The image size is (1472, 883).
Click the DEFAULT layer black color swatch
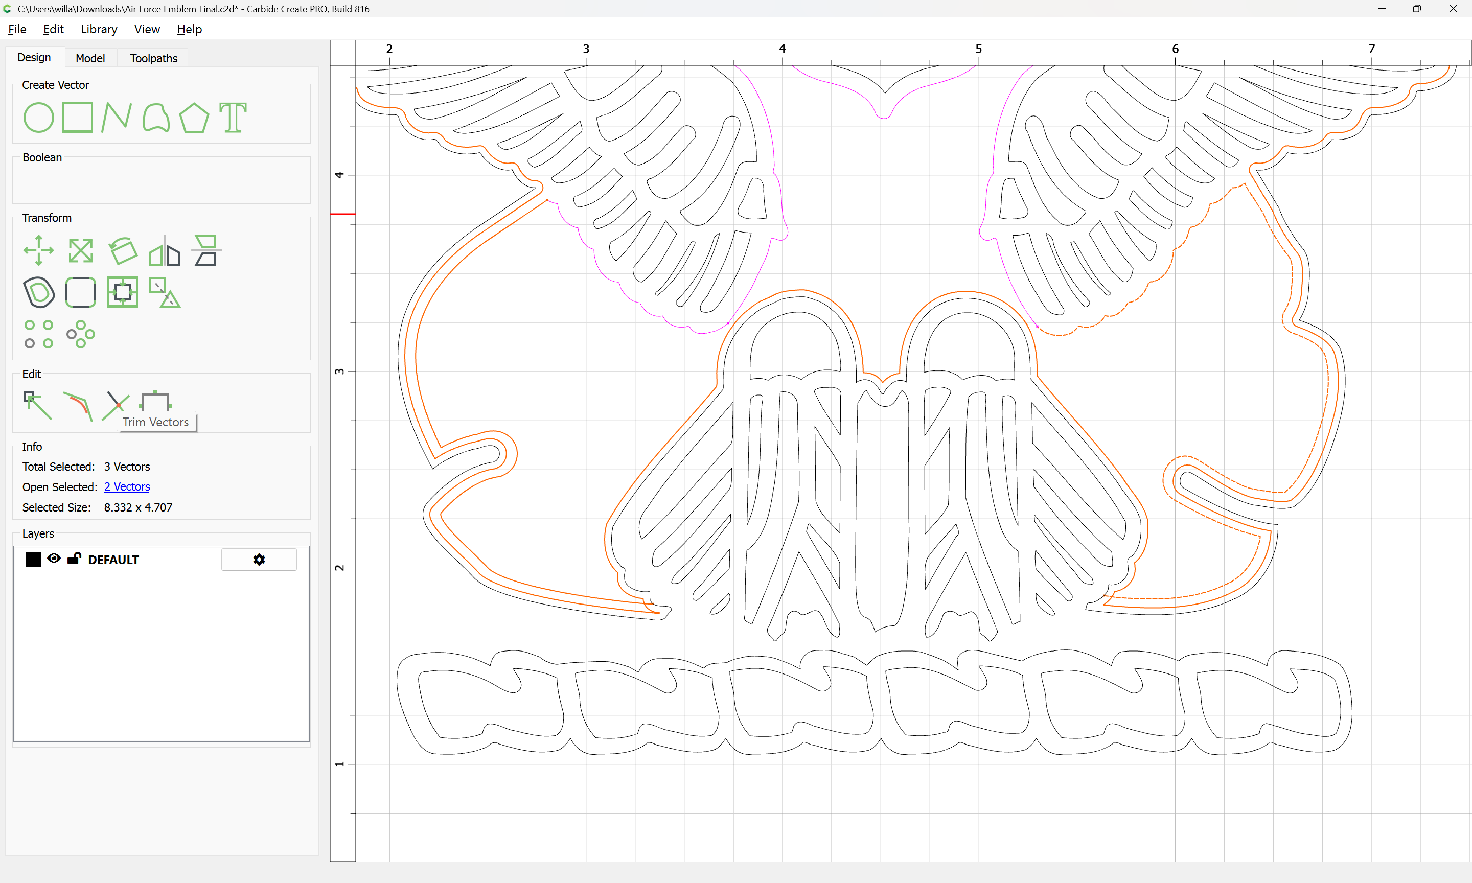pyautogui.click(x=33, y=560)
